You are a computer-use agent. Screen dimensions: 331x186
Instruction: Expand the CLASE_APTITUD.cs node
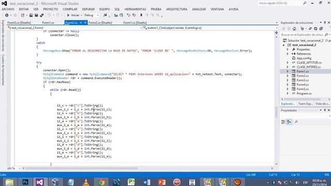pyautogui.click(x=288, y=63)
